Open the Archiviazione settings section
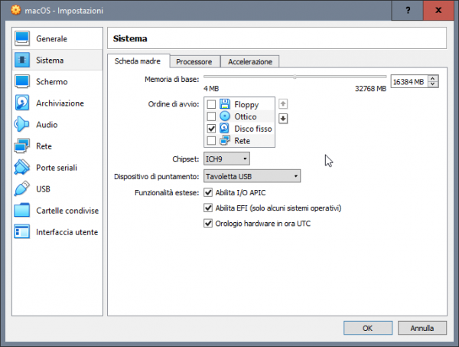The height and width of the screenshot is (347, 459). (57, 103)
